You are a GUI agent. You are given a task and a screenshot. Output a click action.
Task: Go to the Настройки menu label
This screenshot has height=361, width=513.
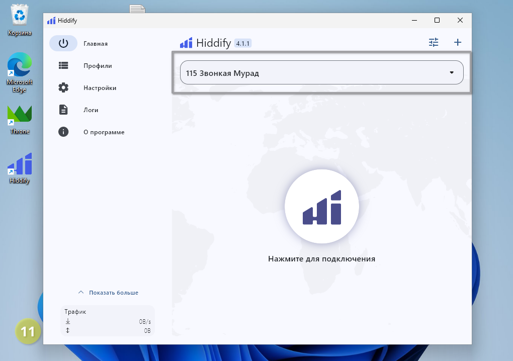[100, 88]
